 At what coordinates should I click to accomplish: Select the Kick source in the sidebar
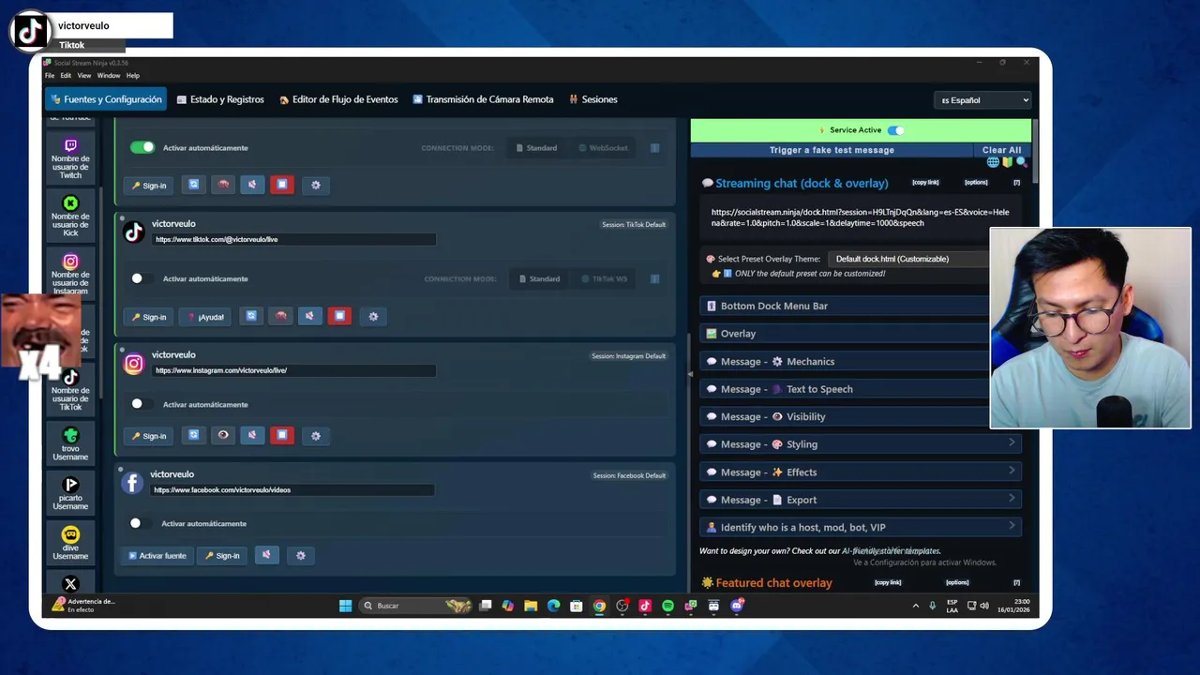[x=70, y=217]
